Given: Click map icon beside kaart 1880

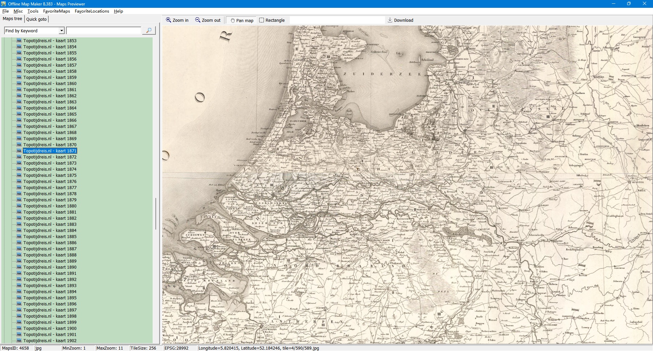Looking at the screenshot, I should point(19,206).
